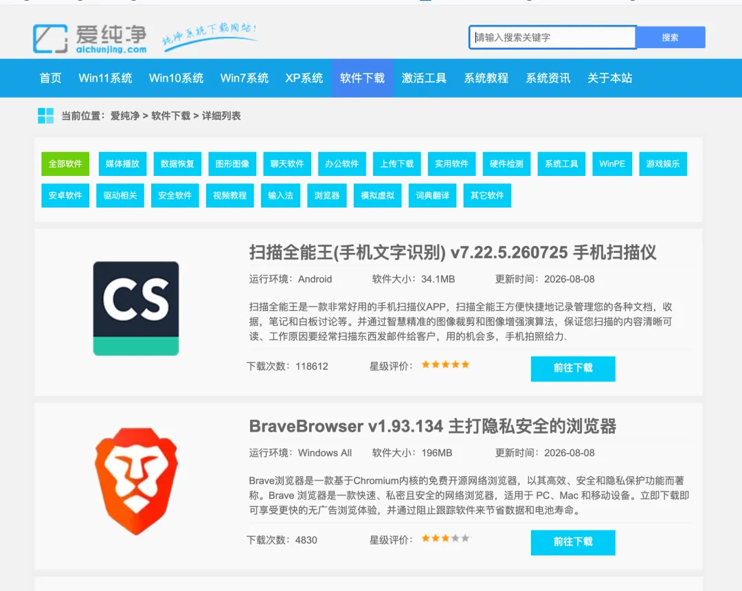Open 关于本站 in the navigation bar
The width and height of the screenshot is (742, 591).
(609, 78)
